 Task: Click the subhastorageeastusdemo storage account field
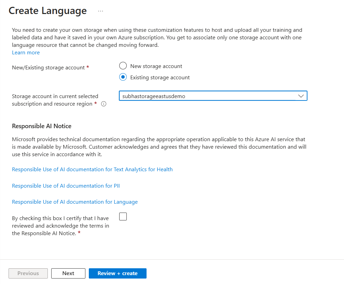click(205, 96)
